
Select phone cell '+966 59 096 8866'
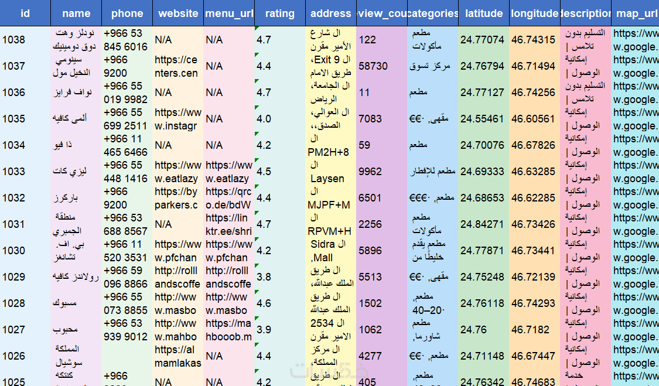[x=127, y=277]
